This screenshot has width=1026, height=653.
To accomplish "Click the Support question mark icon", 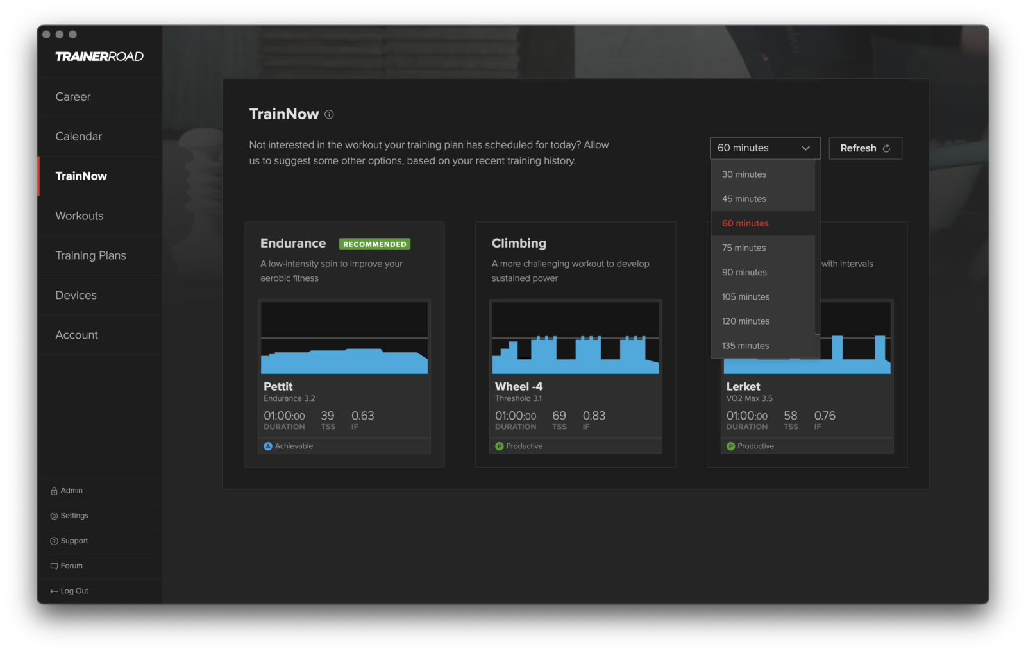I will coord(54,541).
